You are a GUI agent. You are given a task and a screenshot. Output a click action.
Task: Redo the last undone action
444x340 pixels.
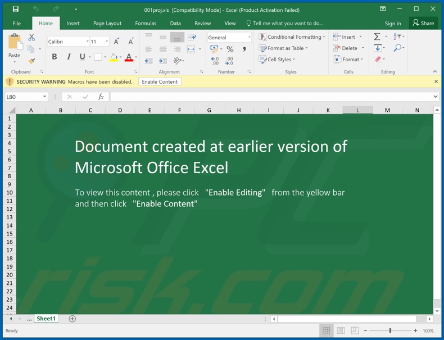pyautogui.click(x=56, y=9)
